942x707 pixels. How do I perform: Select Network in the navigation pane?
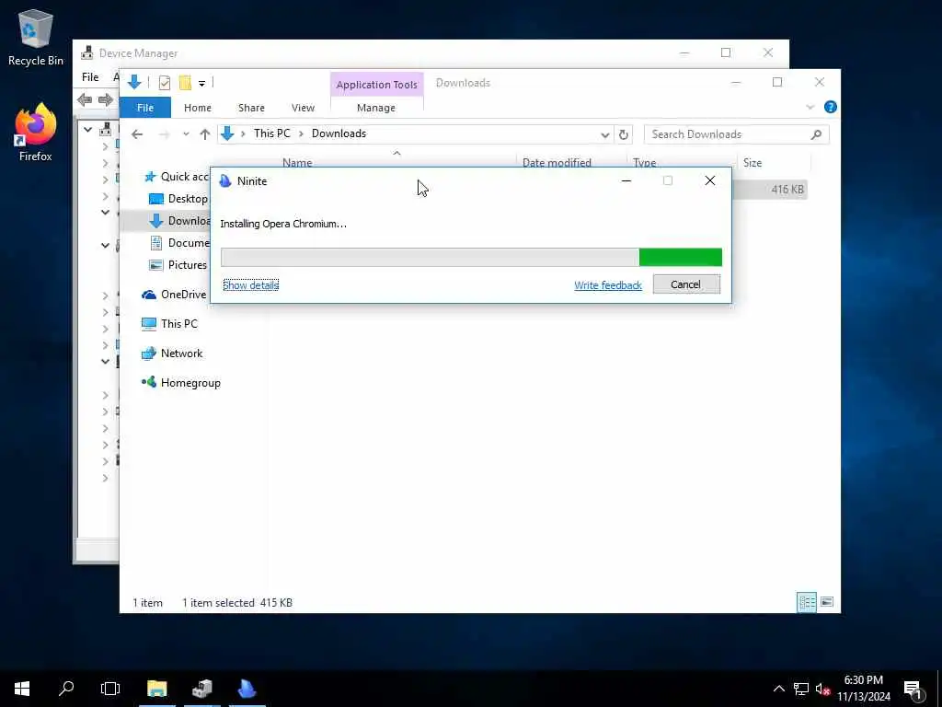(172, 353)
